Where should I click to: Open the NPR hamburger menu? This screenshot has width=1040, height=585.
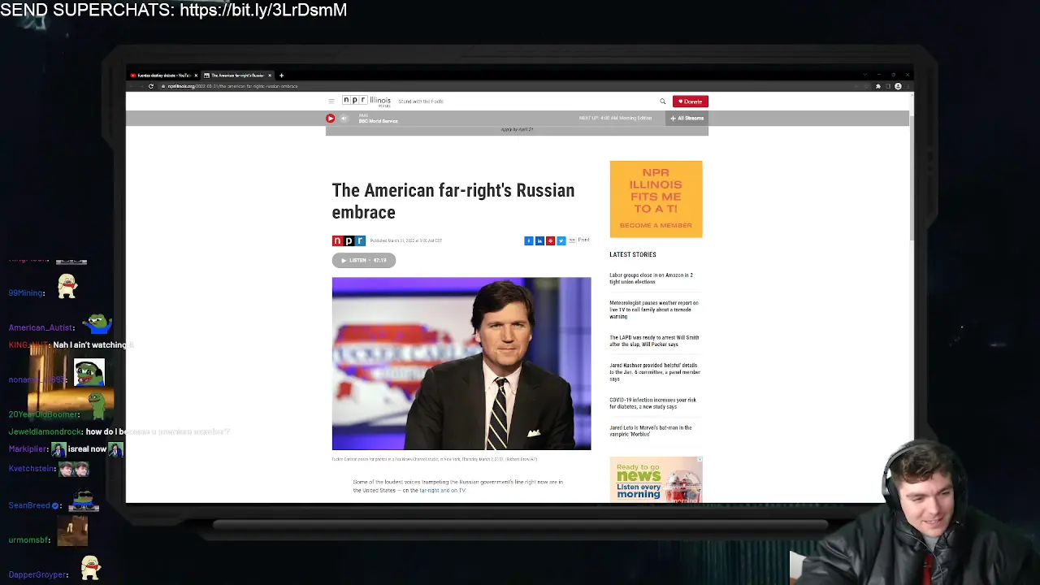(331, 102)
